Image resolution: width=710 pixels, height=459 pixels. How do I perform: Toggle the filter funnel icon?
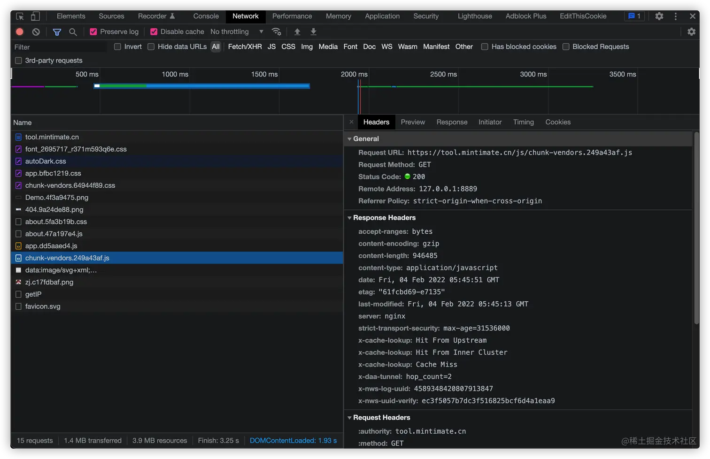[x=57, y=32]
